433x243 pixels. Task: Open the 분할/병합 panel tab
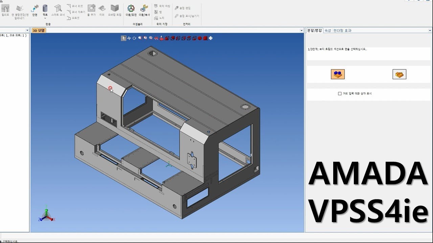coord(314,30)
